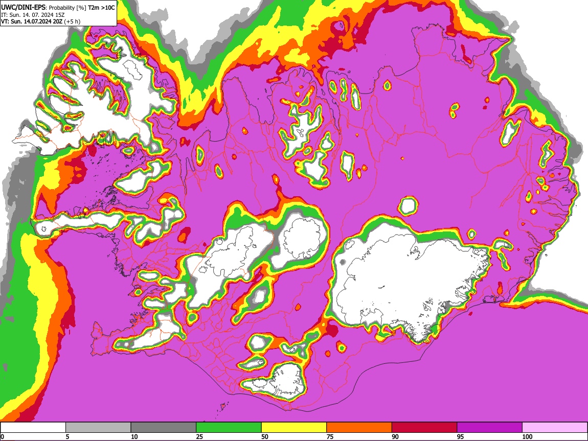Click the 'Probability [%]' label in header

68,8
